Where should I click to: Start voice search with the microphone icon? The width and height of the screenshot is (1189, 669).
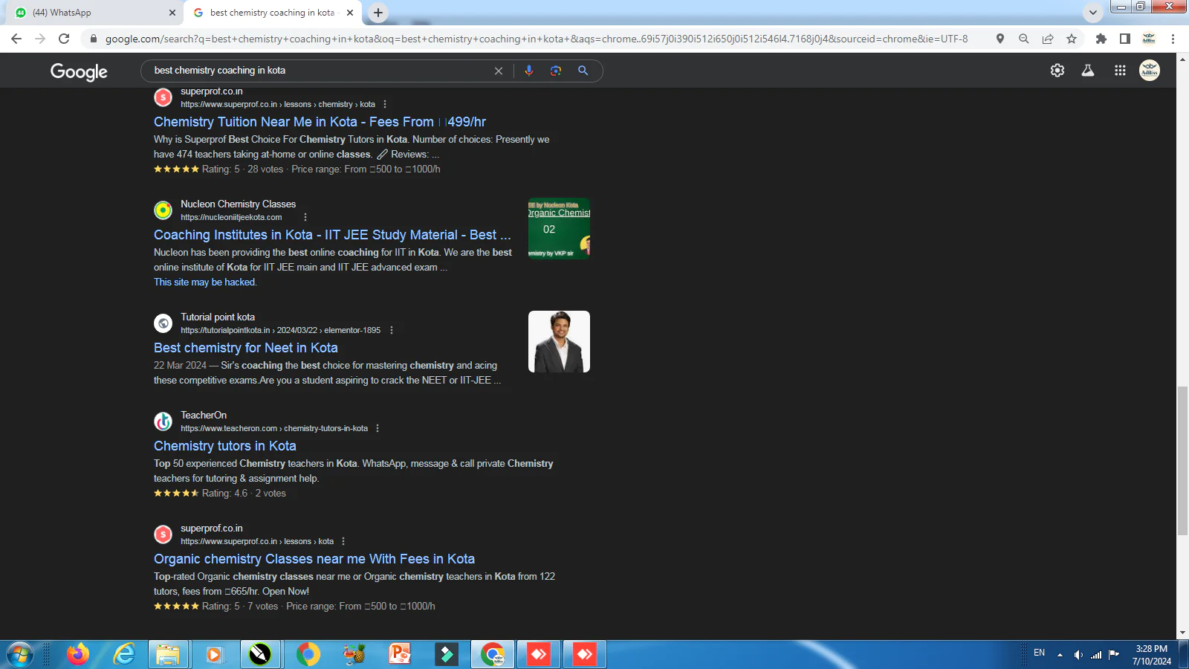[529, 71]
